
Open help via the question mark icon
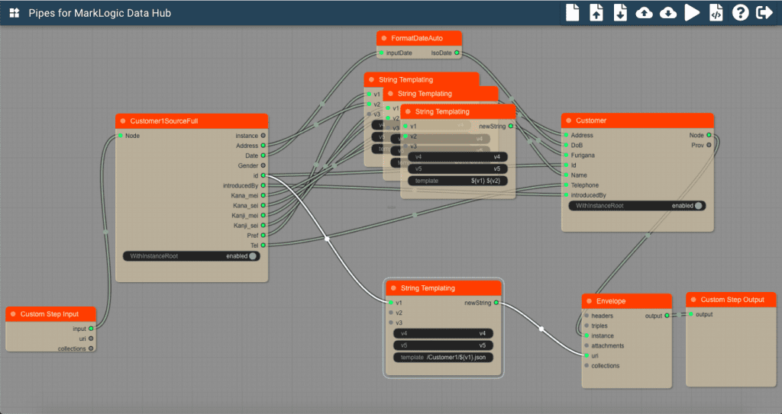(x=739, y=13)
